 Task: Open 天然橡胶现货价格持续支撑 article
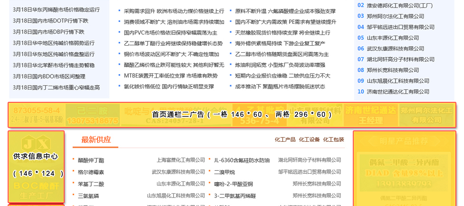coord(282,33)
